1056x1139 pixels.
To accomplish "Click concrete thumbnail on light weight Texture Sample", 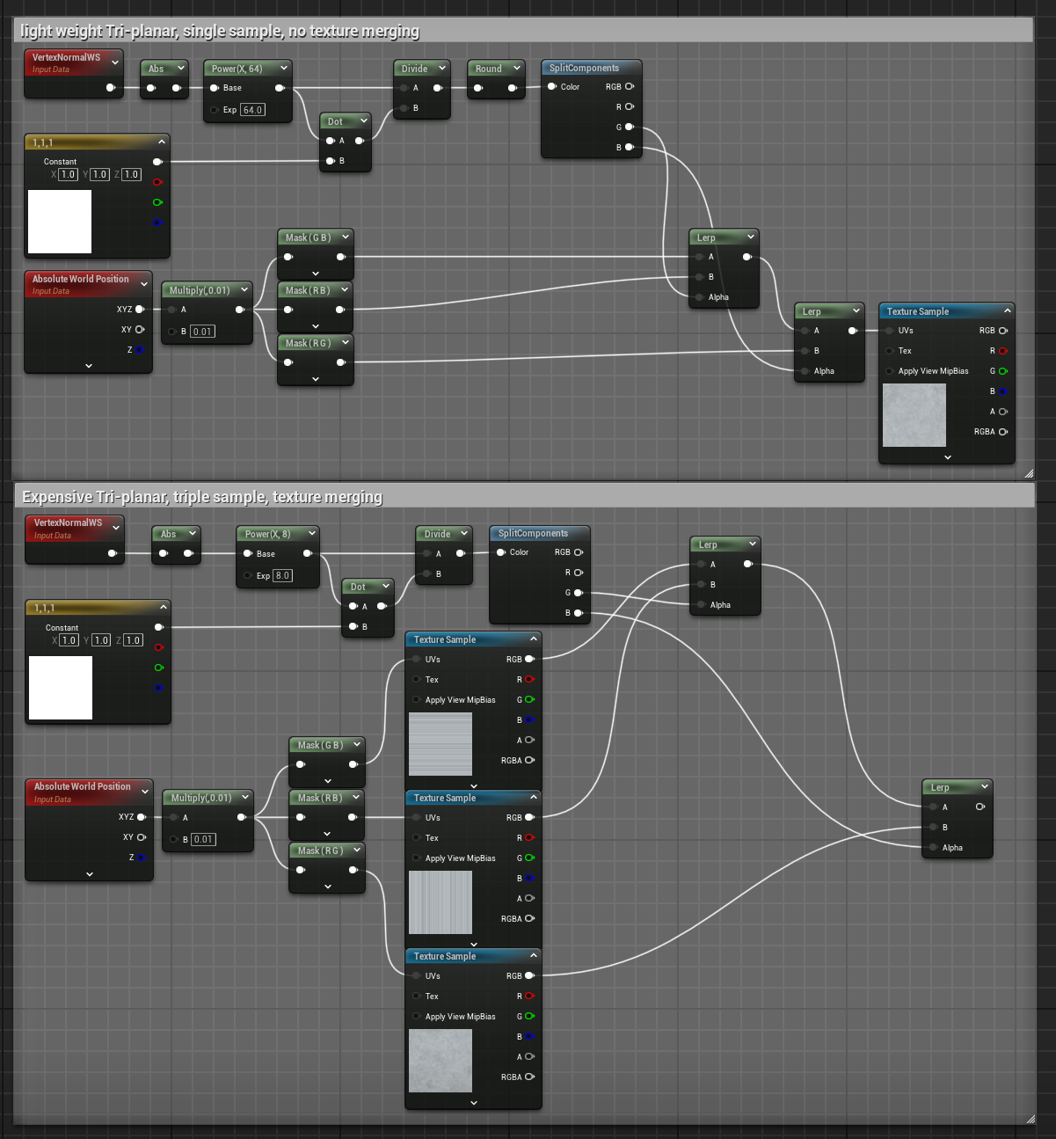I will pos(914,415).
